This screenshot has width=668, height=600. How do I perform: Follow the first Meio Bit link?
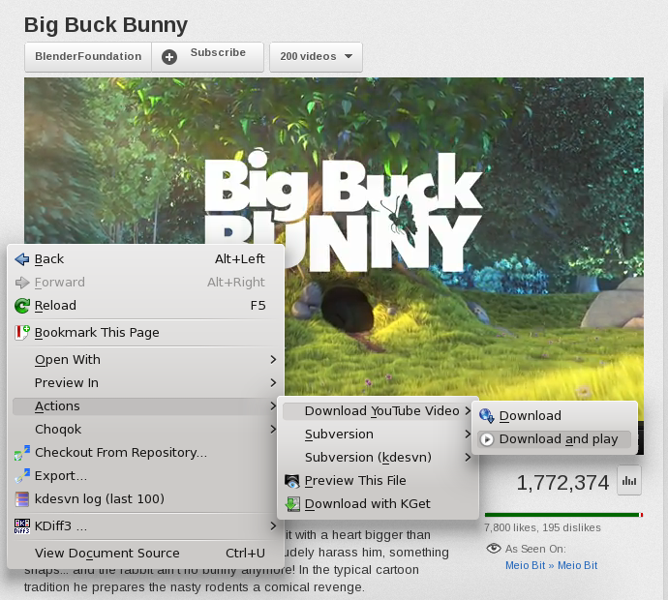(525, 565)
